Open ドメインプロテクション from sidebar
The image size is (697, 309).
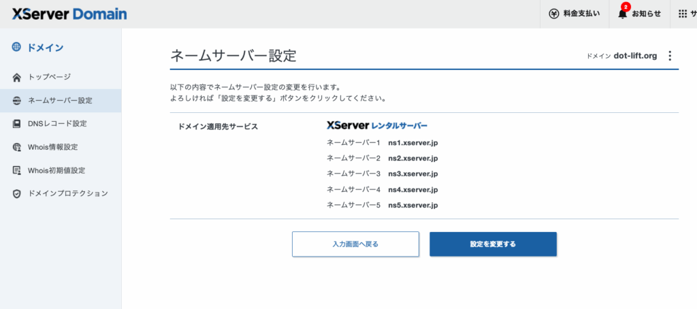(68, 193)
